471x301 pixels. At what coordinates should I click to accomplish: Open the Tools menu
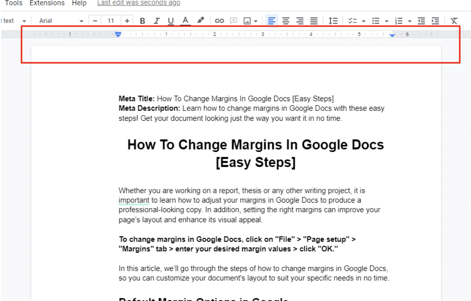coord(14,3)
